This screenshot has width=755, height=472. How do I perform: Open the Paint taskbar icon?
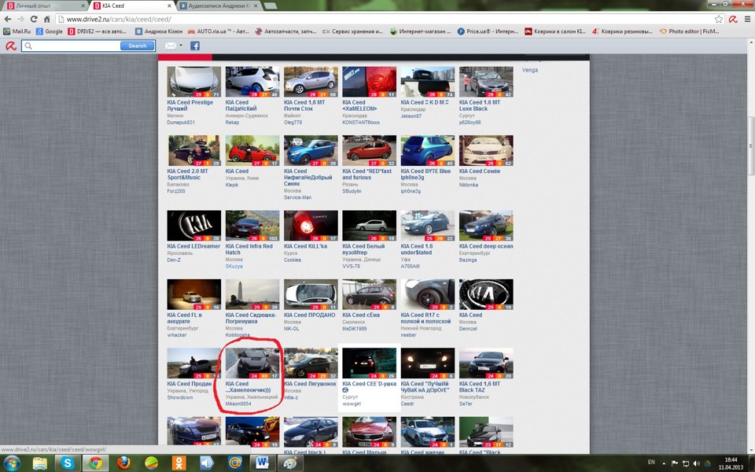(x=290, y=463)
